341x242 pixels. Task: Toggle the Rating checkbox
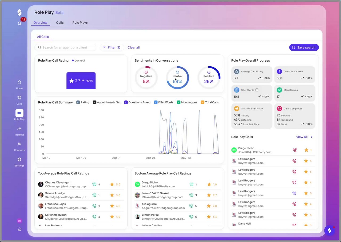78,102
